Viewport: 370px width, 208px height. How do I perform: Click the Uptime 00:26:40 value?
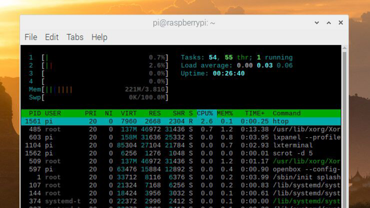coord(228,74)
